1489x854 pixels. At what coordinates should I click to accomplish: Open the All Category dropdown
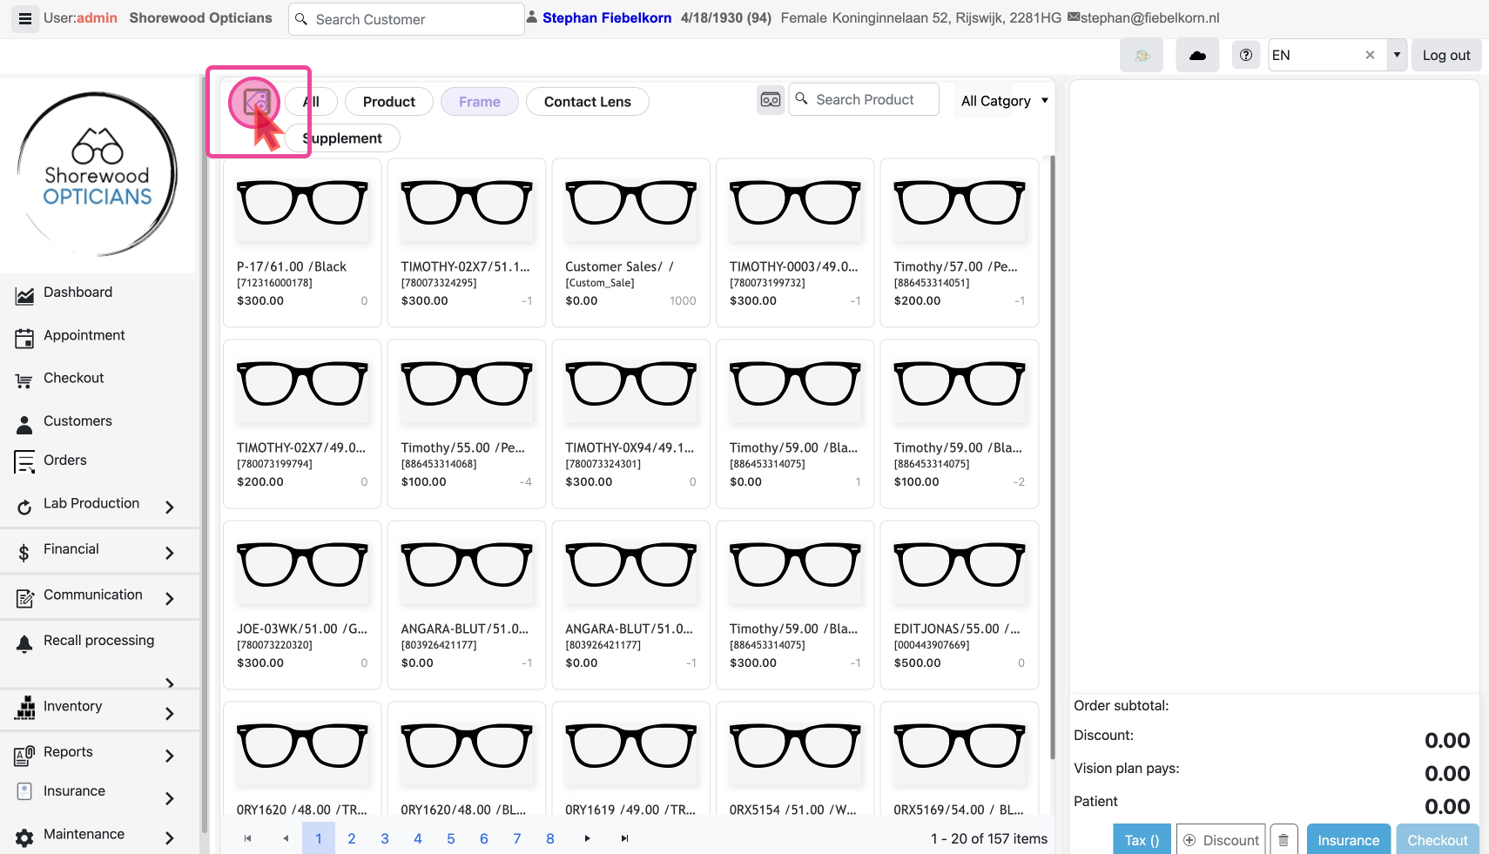pos(1004,101)
